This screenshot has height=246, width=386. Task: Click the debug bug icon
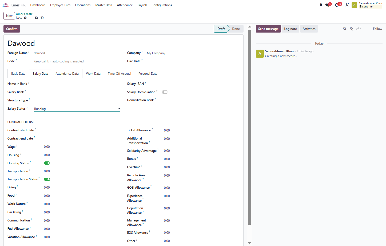pos(321,5)
